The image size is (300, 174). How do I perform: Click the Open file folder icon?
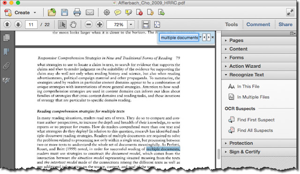click(52, 13)
